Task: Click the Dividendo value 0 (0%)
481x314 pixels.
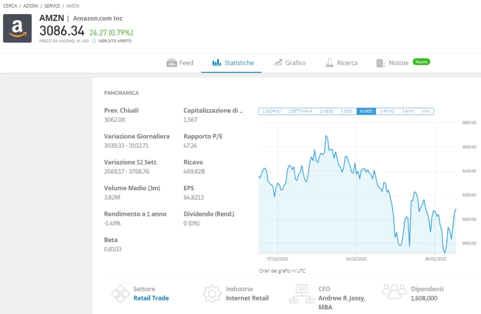Action: coord(192,224)
